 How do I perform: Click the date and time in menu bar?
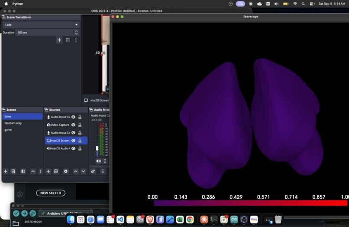332,4
